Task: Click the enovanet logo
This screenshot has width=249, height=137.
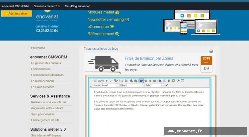Action: click(47, 15)
